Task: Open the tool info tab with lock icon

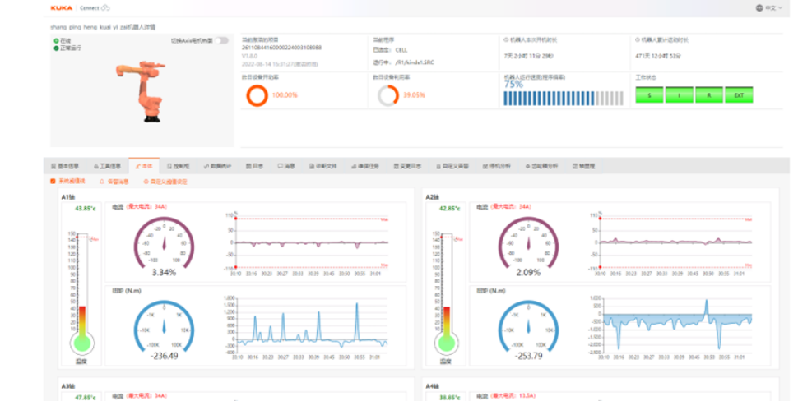Action: coord(108,166)
